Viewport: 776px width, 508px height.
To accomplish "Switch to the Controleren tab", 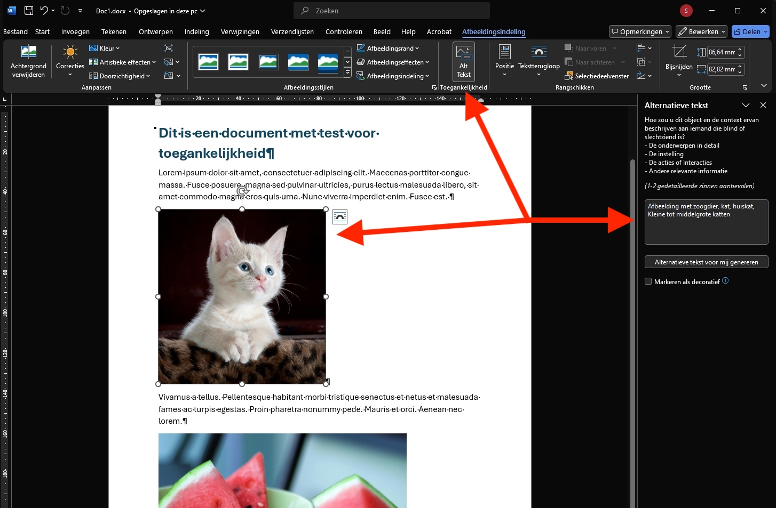I will [x=344, y=31].
